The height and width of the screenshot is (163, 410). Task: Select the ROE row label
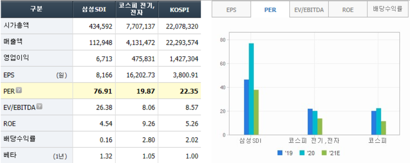tap(9, 123)
